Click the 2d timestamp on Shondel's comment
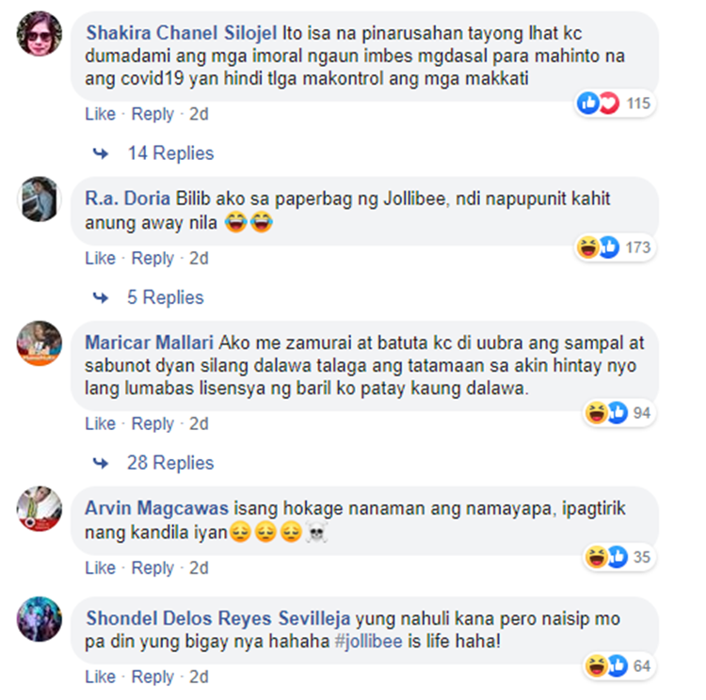This screenshot has width=706, height=700. 199,677
